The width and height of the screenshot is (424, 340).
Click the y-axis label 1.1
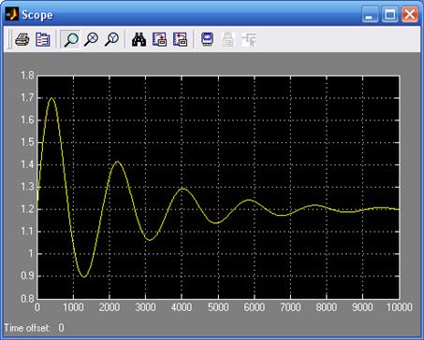pyautogui.click(x=27, y=232)
